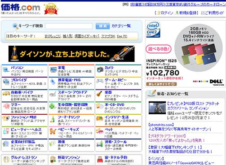This screenshot has width=226, height=165.
Task: Open the カテゴリ一覧 link
Action: tap(121, 26)
